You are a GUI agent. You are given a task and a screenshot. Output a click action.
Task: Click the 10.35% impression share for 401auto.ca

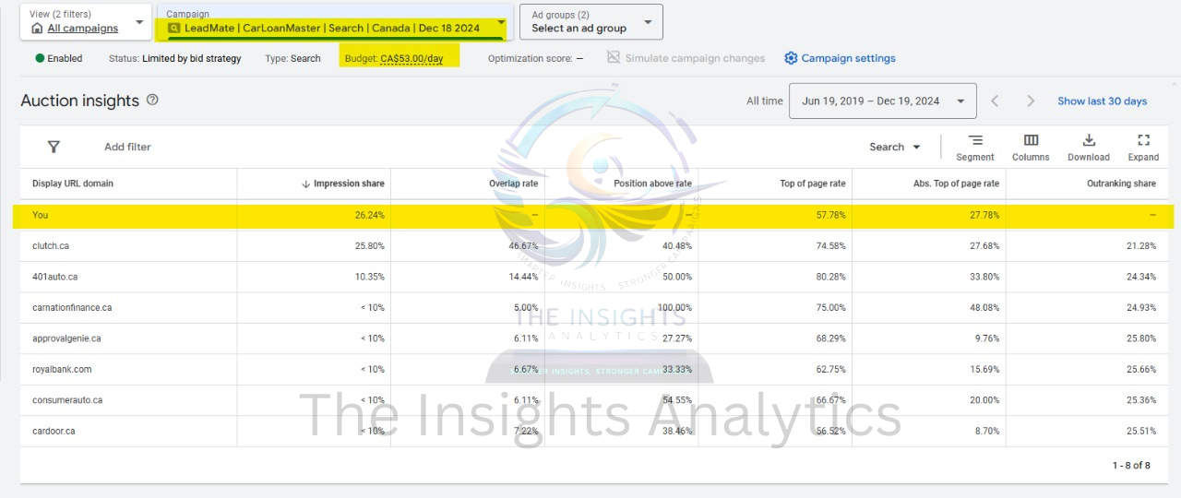(x=369, y=277)
